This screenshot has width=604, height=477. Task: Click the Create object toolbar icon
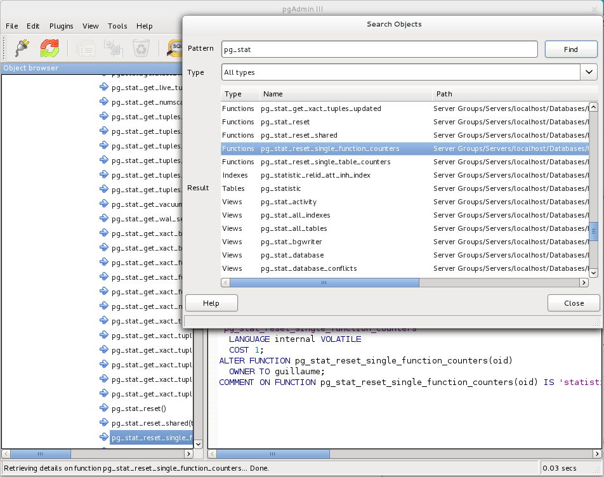tap(113, 48)
